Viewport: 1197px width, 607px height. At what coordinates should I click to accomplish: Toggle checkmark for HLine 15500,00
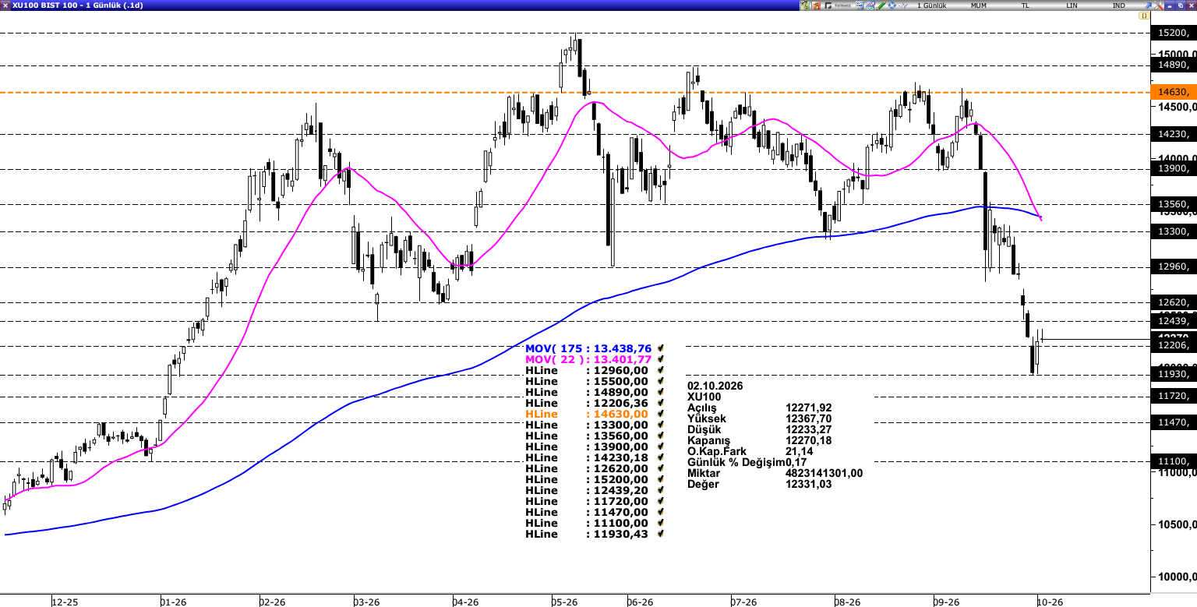click(661, 381)
